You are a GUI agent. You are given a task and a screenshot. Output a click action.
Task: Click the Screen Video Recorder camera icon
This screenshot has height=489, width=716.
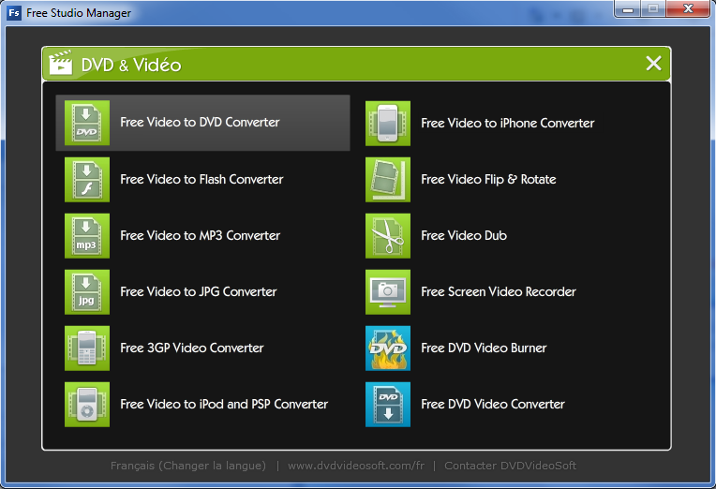(x=388, y=291)
